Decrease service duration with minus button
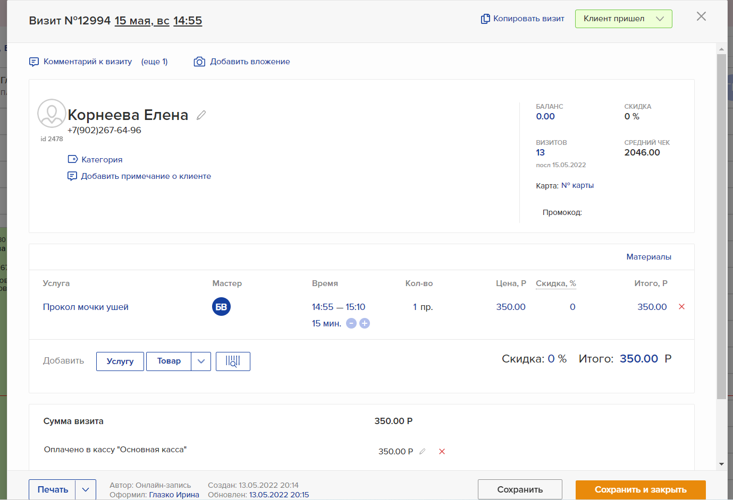The image size is (733, 500). [x=351, y=323]
